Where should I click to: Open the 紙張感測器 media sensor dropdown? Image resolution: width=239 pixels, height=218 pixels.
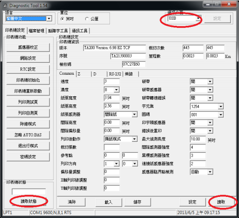click(x=134, y=115)
